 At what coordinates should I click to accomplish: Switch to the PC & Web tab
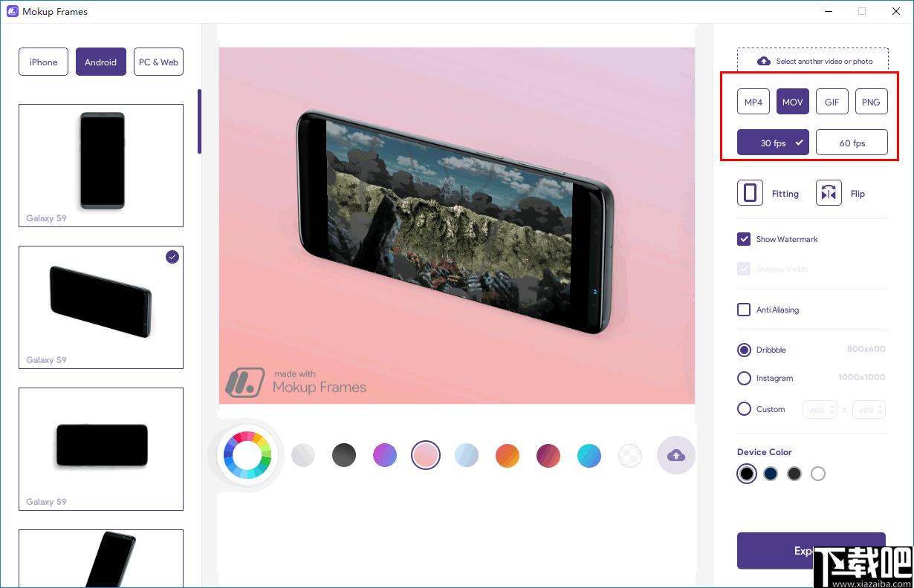point(158,62)
